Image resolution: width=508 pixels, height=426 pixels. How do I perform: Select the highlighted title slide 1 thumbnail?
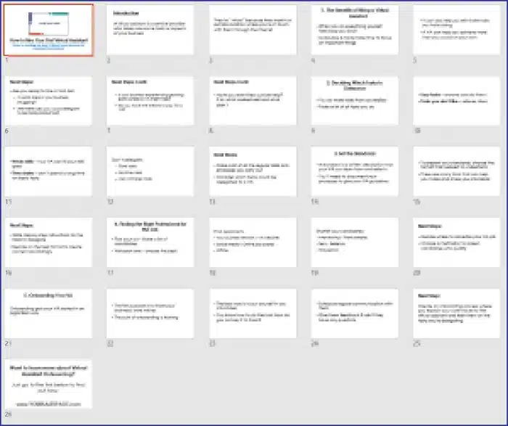(x=49, y=30)
